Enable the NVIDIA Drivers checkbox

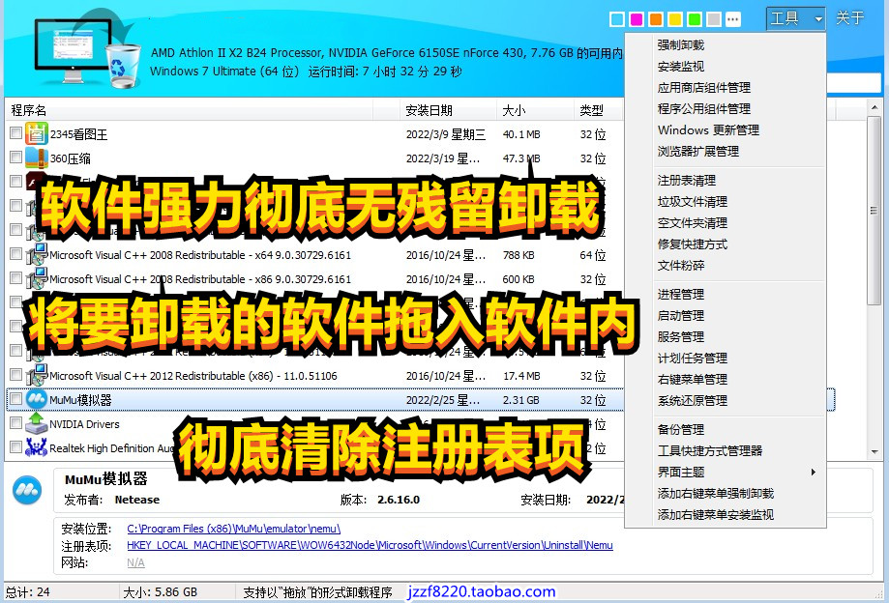click(x=15, y=423)
